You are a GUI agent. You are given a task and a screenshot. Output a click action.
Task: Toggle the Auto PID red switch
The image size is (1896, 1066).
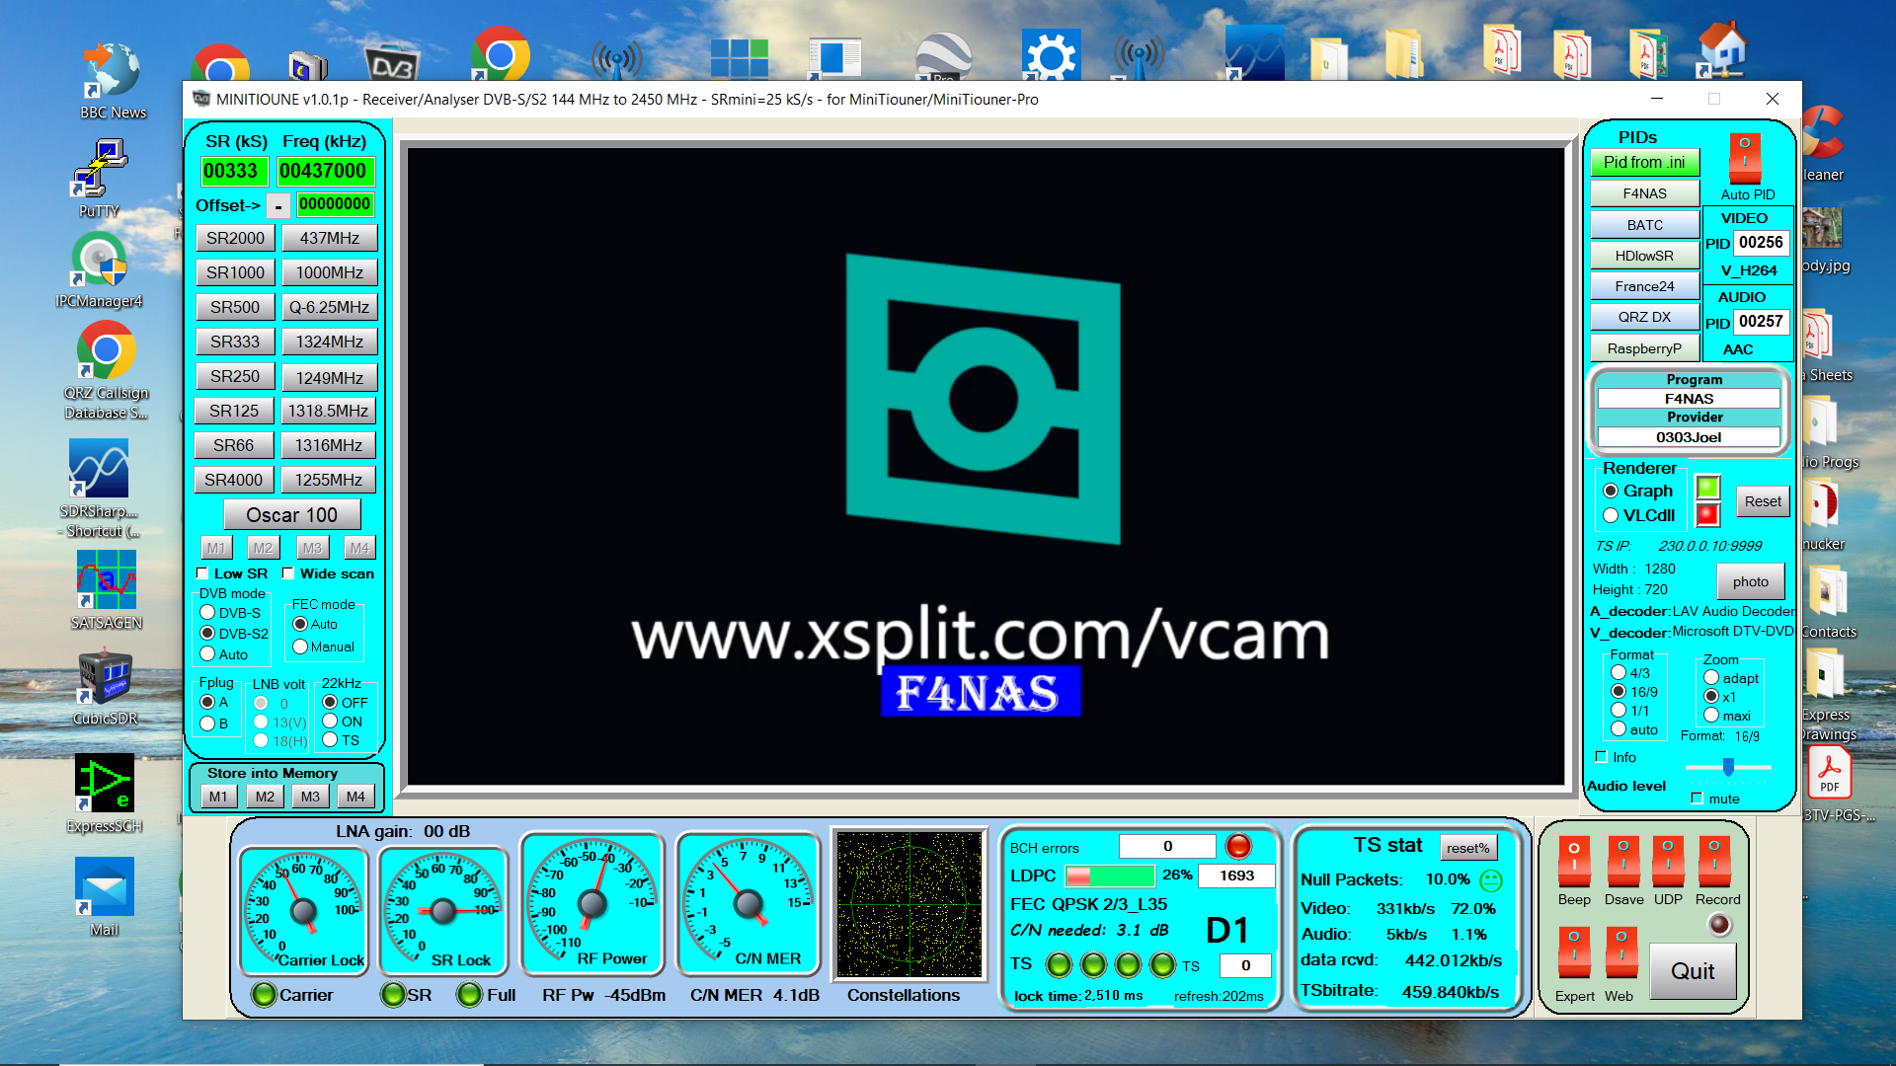coord(1745,158)
